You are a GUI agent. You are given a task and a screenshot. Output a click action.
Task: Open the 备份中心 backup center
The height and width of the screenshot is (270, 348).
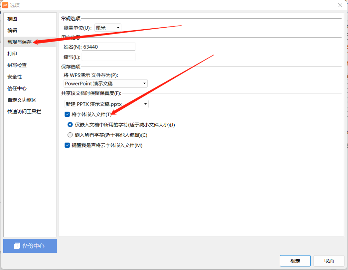coord(30,246)
